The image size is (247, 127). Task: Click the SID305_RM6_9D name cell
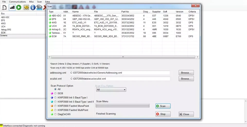coord(82,36)
